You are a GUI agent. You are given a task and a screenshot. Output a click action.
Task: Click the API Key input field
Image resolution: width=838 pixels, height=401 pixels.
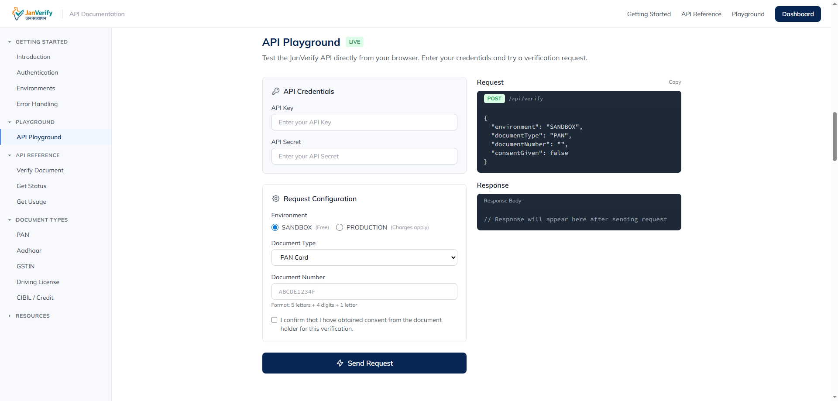click(x=364, y=122)
